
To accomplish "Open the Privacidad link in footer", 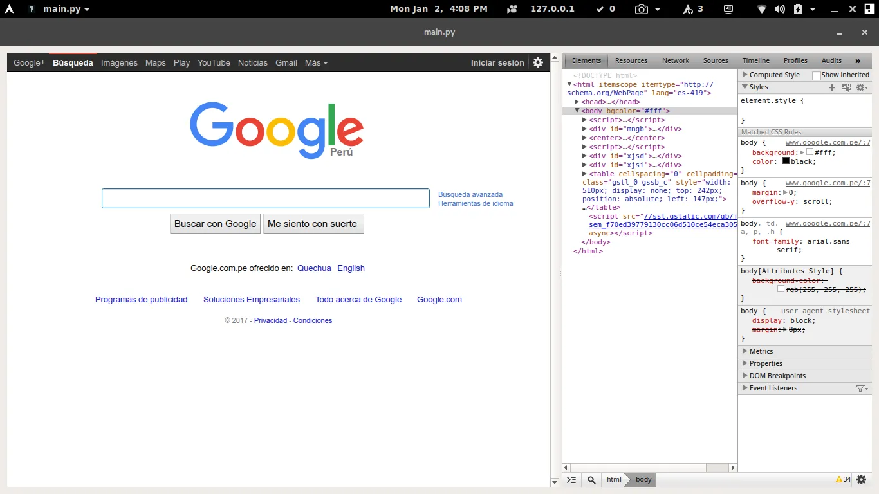I will tap(270, 320).
